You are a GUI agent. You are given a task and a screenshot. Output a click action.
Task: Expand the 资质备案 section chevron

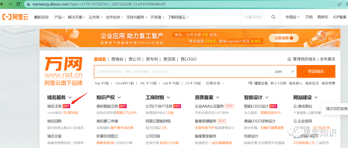[x=217, y=97]
